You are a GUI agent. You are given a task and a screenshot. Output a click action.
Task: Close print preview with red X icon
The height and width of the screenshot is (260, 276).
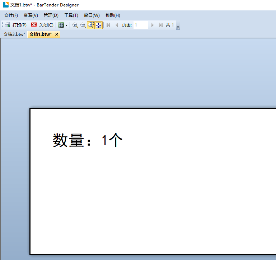[34, 25]
